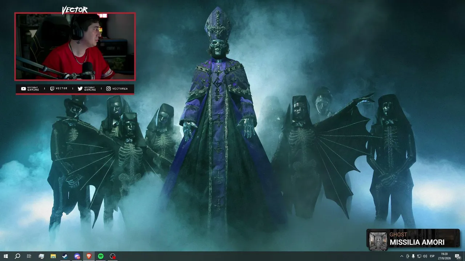
Task: Switch to the Brave browser window
Action: [x=89, y=256]
